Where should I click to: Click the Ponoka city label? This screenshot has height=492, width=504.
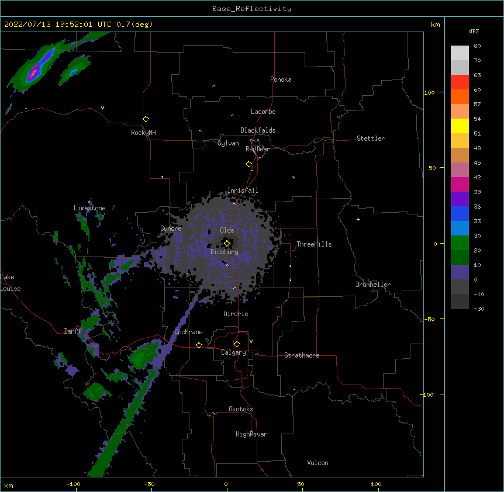tap(281, 79)
